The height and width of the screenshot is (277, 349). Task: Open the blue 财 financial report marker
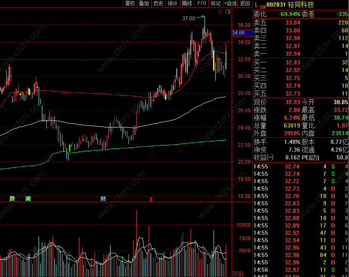pos(103,198)
